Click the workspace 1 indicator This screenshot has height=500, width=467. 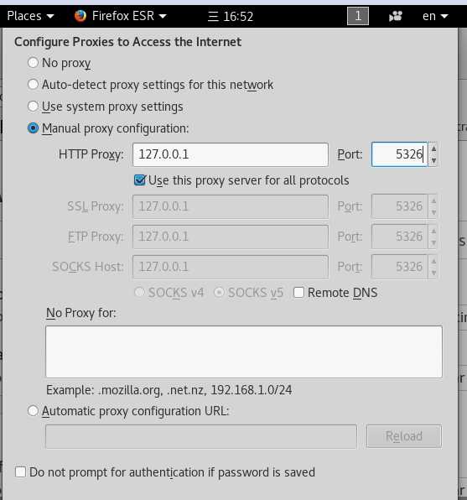coord(358,16)
